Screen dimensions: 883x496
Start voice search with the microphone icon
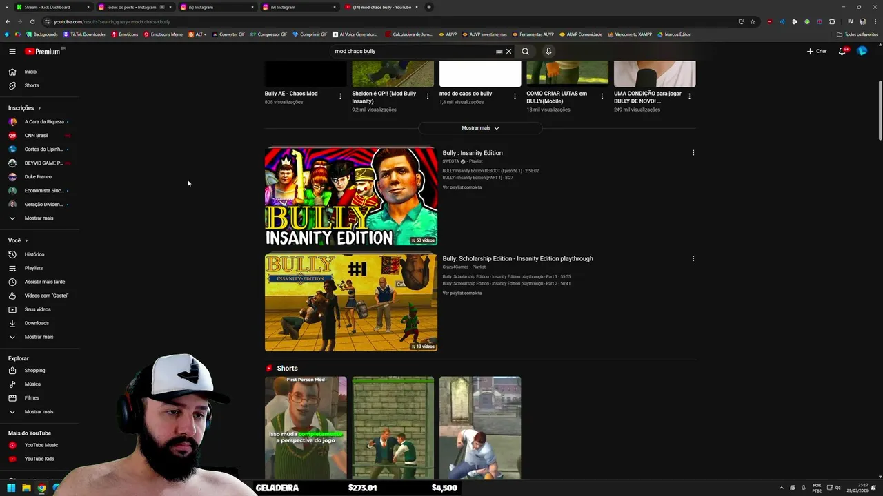pos(548,51)
